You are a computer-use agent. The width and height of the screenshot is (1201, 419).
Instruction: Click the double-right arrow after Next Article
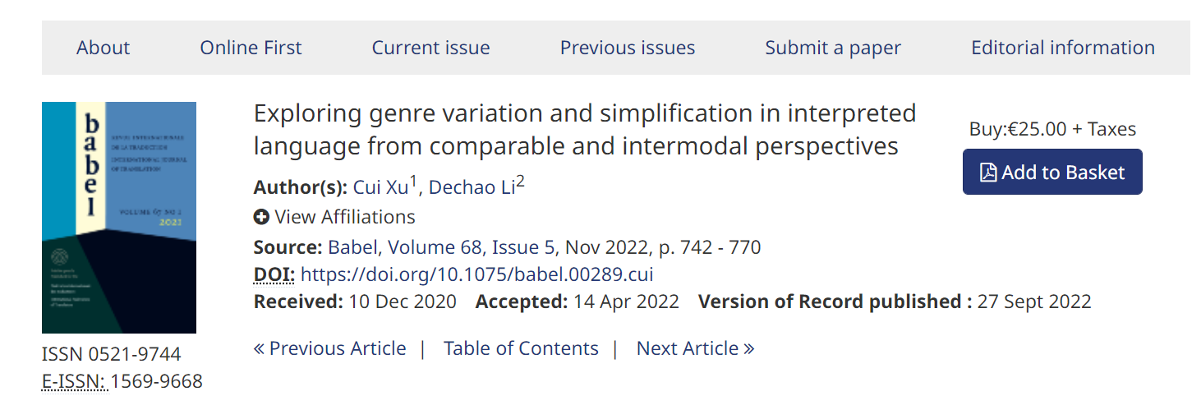click(x=748, y=348)
